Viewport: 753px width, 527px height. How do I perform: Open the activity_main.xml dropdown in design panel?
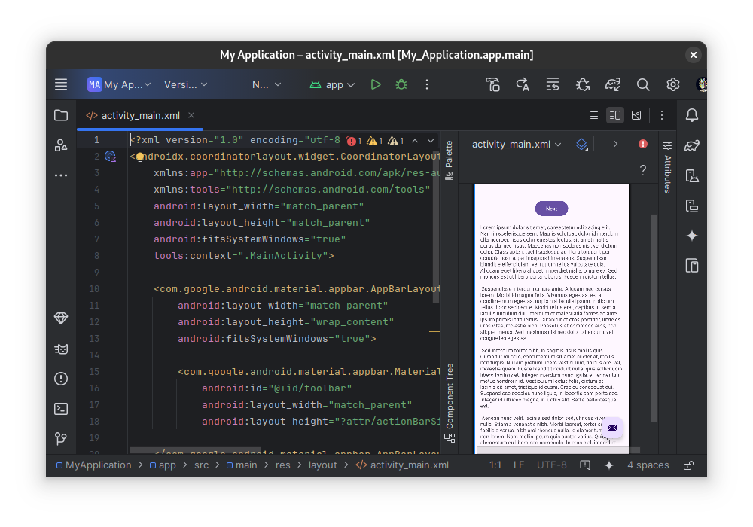(x=516, y=144)
